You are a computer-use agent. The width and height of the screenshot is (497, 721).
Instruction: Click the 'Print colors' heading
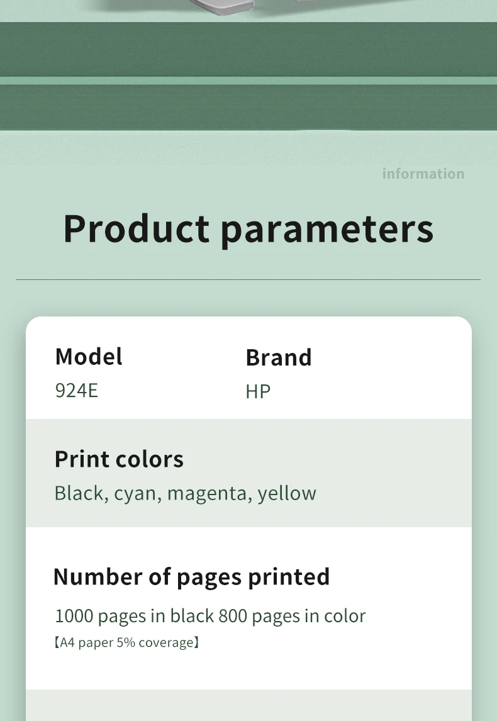[x=119, y=459]
